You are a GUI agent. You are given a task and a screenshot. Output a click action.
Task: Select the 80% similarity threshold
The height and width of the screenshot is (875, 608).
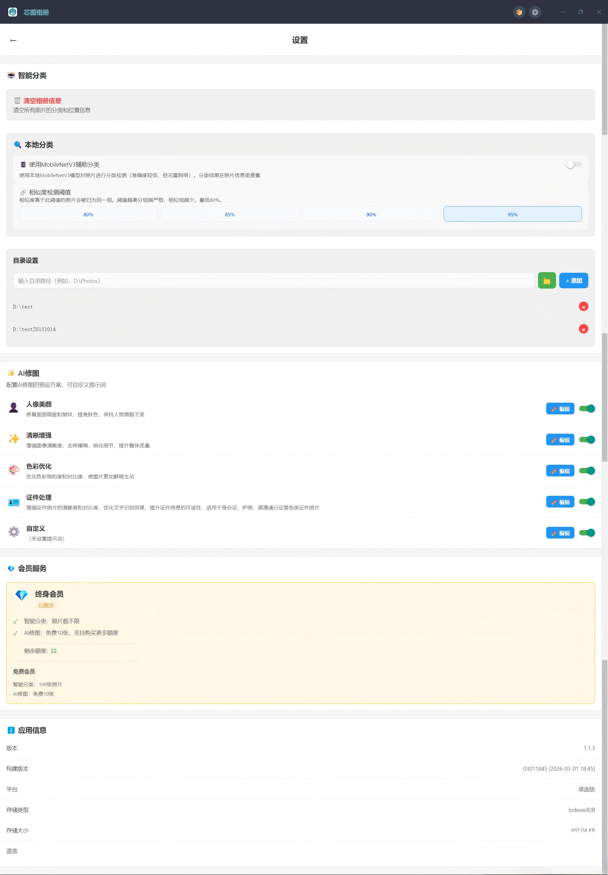88,214
